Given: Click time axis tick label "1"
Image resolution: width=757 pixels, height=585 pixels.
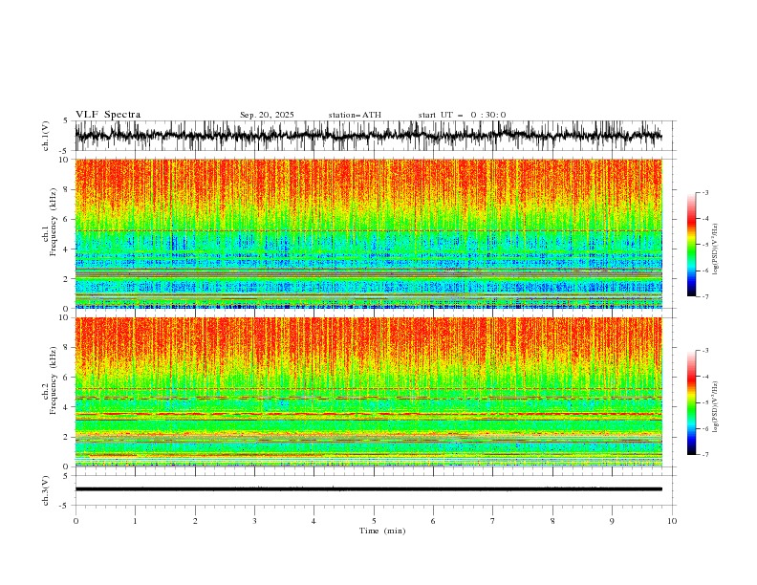Looking at the screenshot, I should (x=135, y=521).
